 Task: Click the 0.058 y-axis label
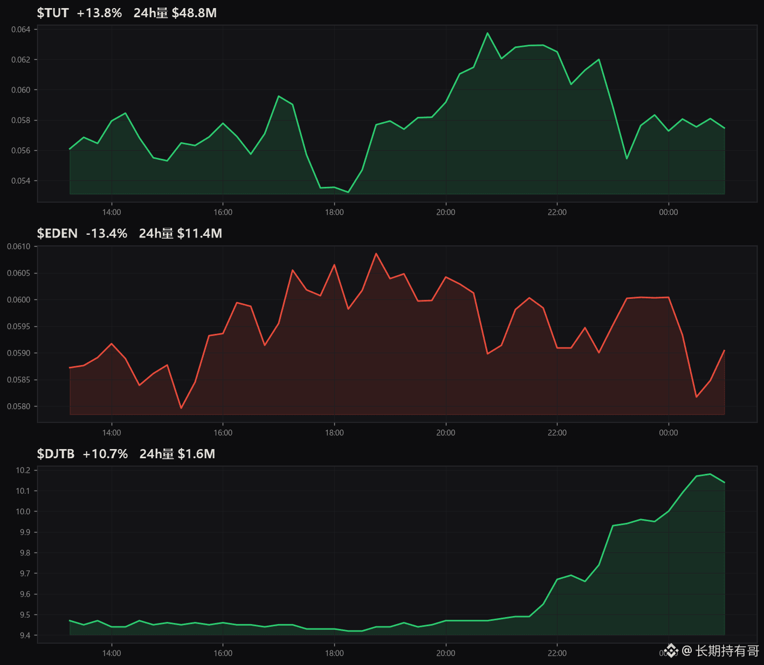tap(21, 120)
